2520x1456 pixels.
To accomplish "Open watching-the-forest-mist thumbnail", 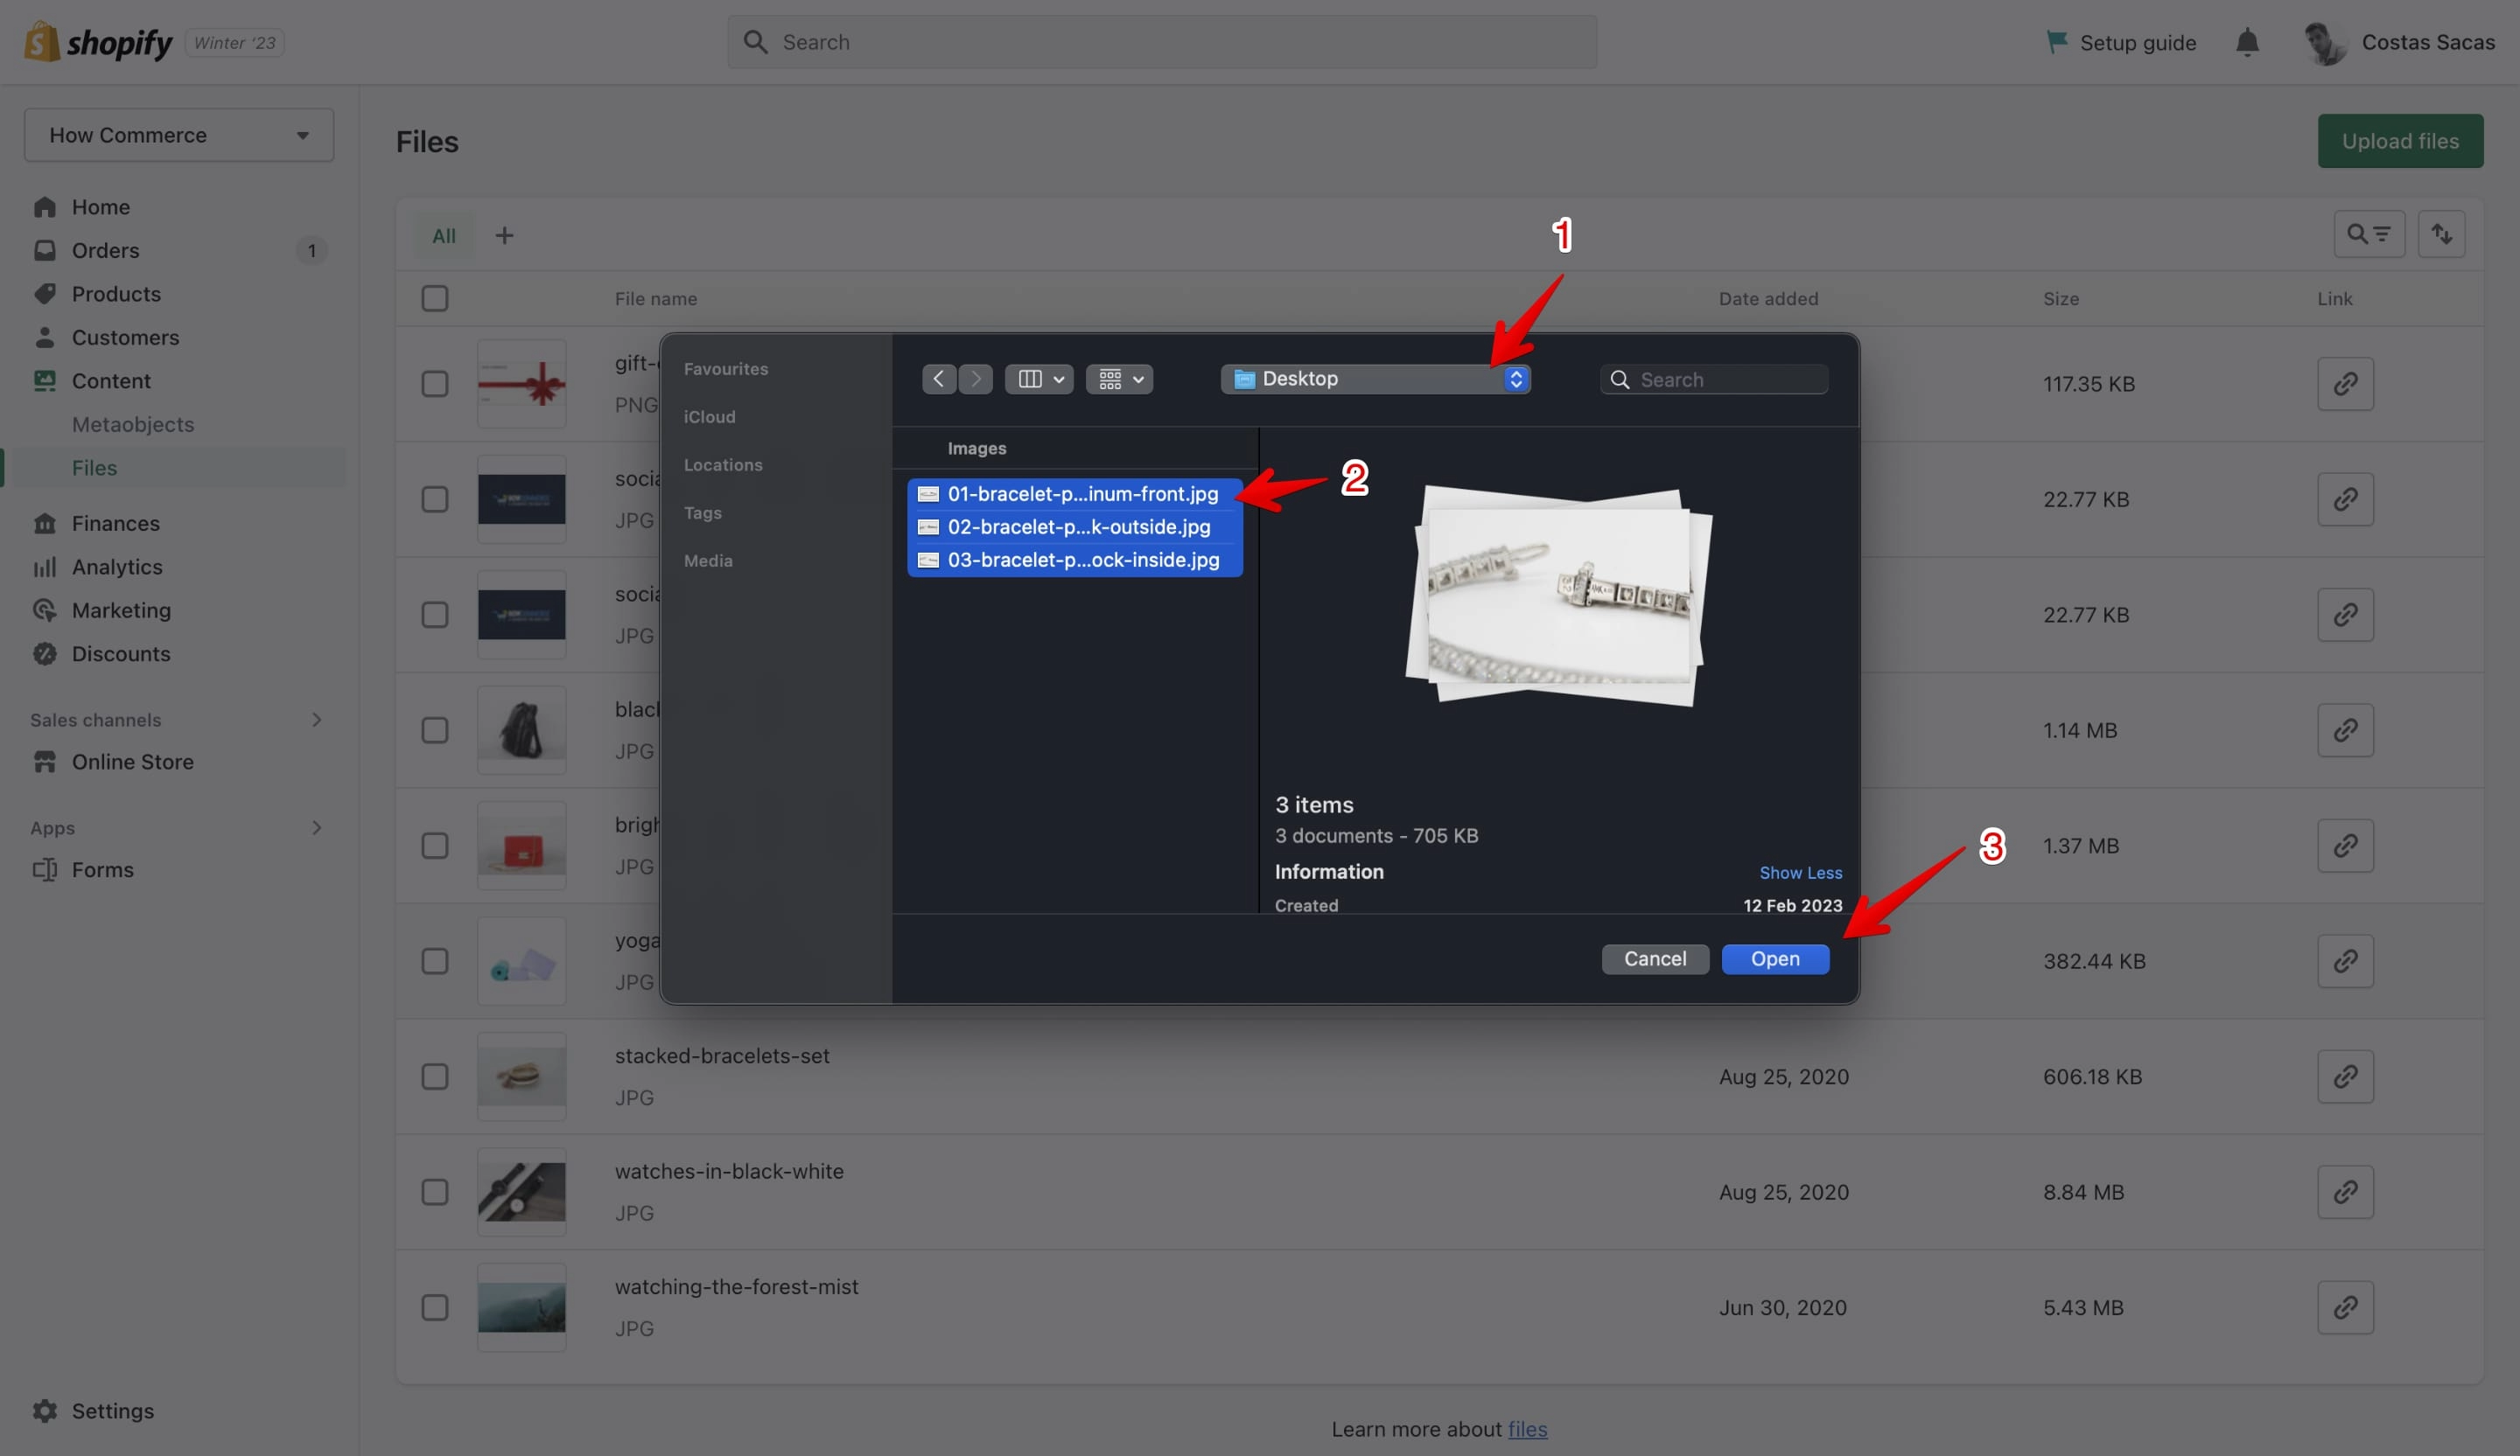I will point(522,1307).
